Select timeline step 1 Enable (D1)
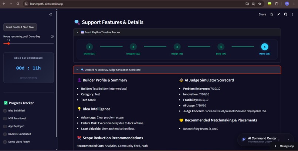The width and height of the screenshot is (298, 151). (x=89, y=47)
